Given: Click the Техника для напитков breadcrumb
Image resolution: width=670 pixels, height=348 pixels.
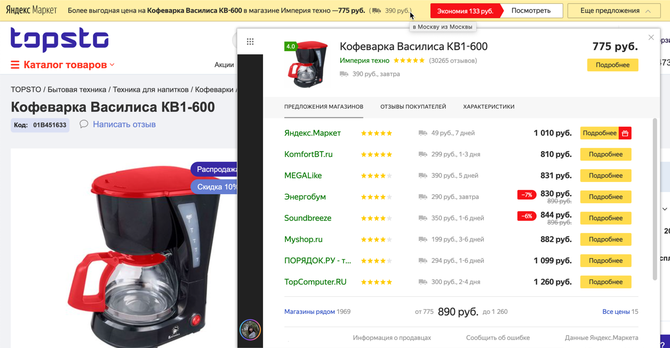Looking at the screenshot, I should [x=150, y=89].
